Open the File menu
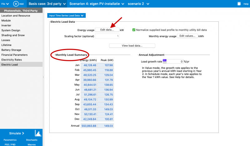250x146 pixels. tap(4, 4)
